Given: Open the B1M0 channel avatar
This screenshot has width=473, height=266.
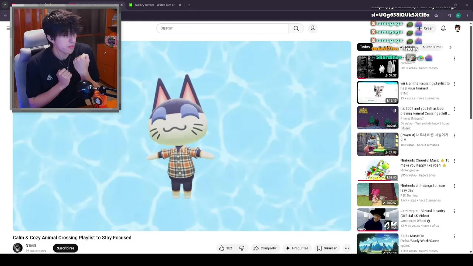Looking at the screenshot, I should [18, 248].
